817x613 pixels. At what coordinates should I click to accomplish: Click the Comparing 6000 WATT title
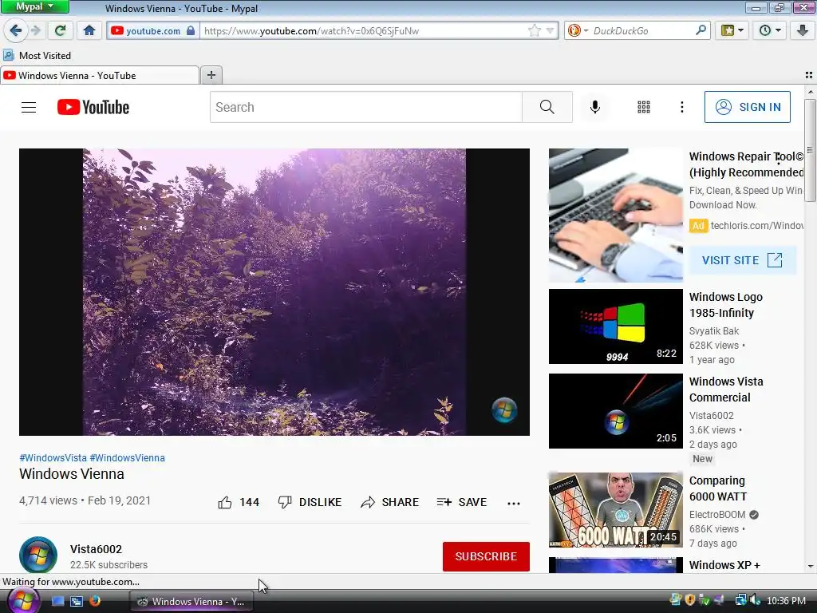click(x=718, y=488)
